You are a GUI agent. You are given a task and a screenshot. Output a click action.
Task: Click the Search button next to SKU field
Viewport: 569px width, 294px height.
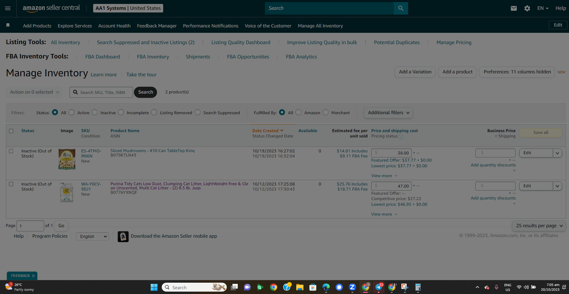[145, 92]
